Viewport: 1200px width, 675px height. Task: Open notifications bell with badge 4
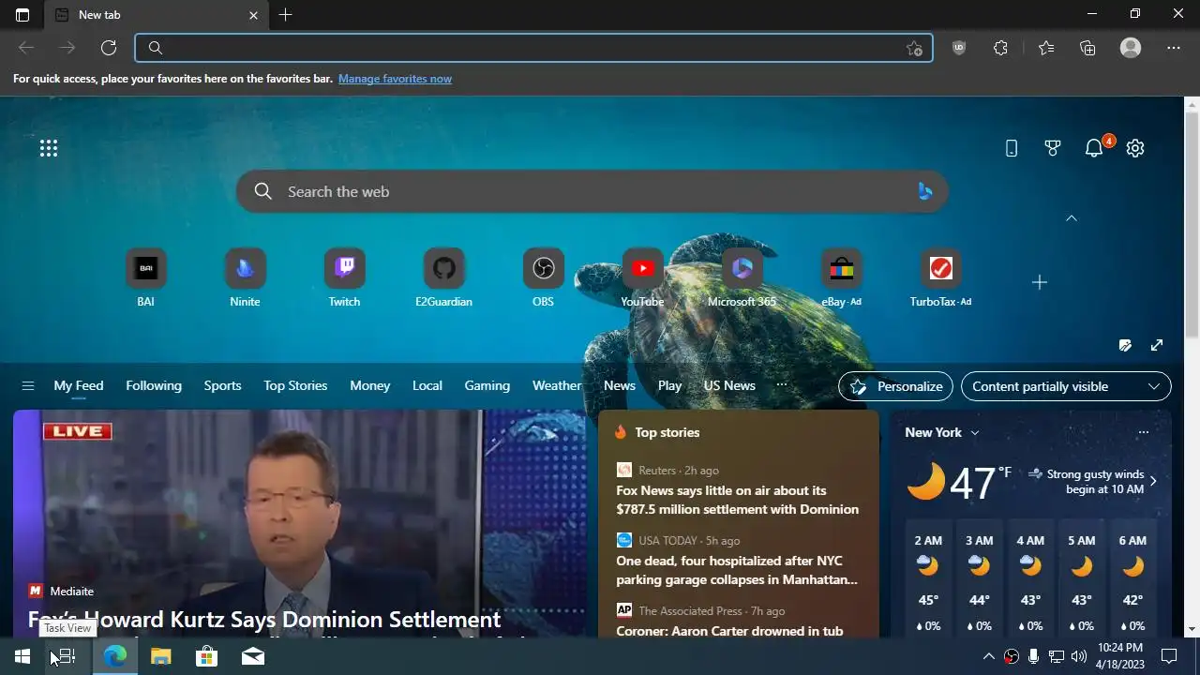pyautogui.click(x=1094, y=148)
